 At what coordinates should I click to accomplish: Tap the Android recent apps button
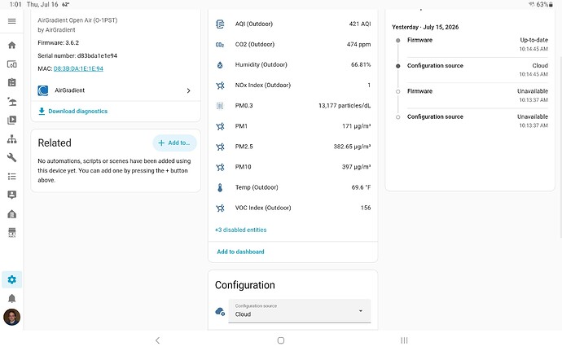pyautogui.click(x=404, y=340)
